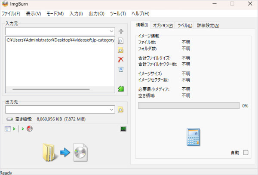The image size is (258, 175).
Task: Open the 入力(I) menu
Action: coord(76,13)
